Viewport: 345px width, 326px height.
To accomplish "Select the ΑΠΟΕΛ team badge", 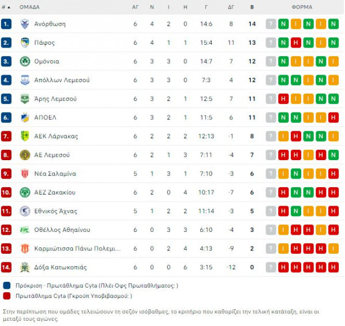I will (25, 118).
